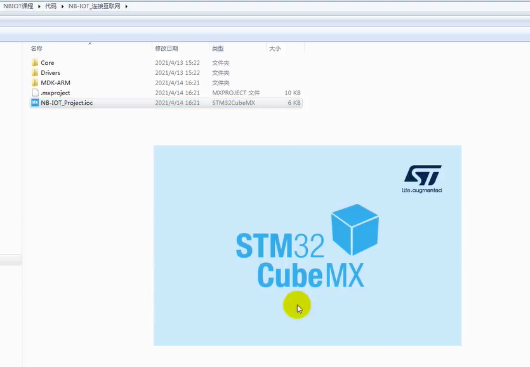Click the .mxproject file name

[55, 93]
